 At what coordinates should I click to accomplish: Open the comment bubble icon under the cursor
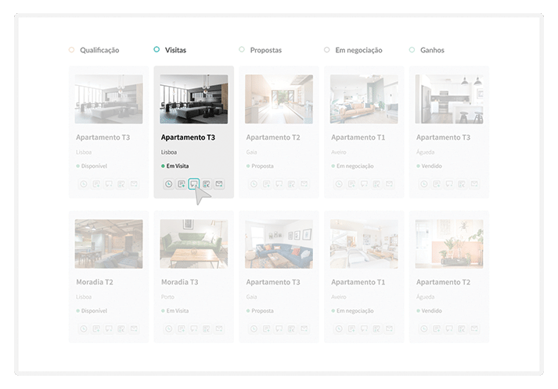(x=193, y=184)
